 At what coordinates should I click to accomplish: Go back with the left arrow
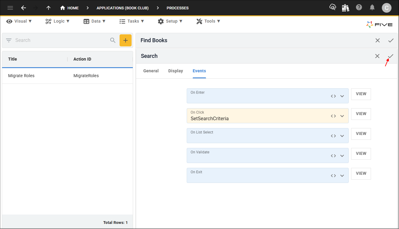tap(23, 8)
